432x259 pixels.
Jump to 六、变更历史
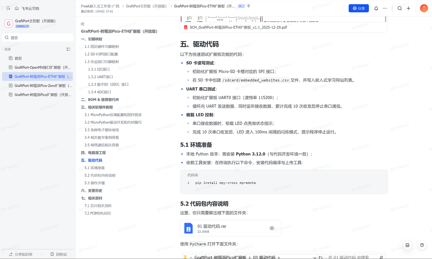pos(91,191)
